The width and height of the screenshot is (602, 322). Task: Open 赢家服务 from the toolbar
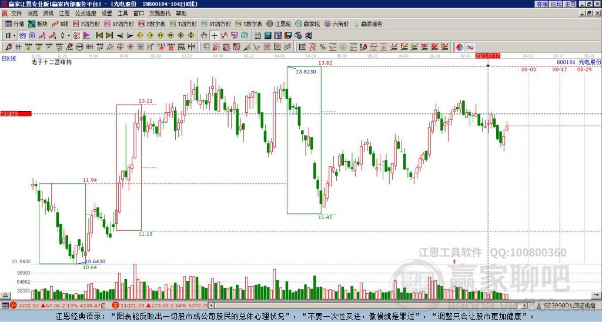tap(368, 24)
